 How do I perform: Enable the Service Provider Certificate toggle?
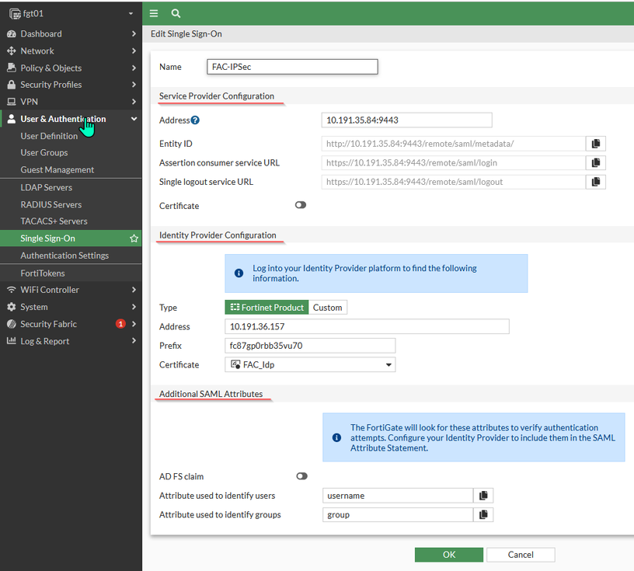301,205
